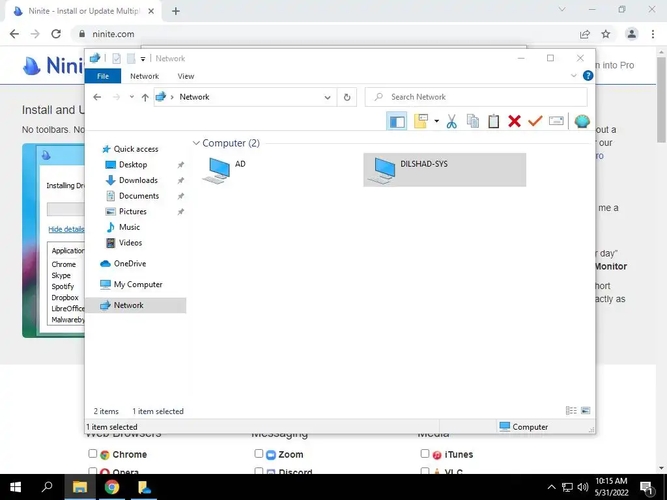The height and width of the screenshot is (500, 667).
Task: Open the Windows Start menu
Action: 16,487
